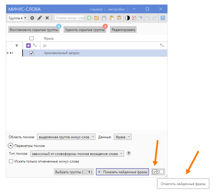Click the clipboard icon with pen
The height and width of the screenshot is (192, 216).
point(119,18)
